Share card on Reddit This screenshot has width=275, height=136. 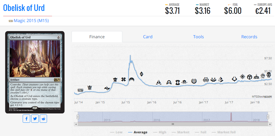[43, 119]
